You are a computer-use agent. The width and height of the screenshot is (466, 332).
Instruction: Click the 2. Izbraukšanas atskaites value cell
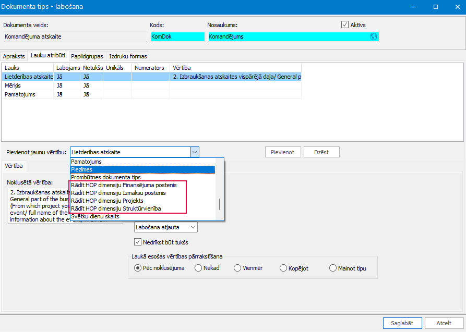(236, 77)
